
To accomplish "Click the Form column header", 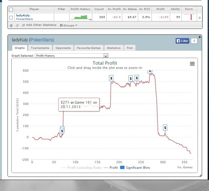I will point(189,9).
